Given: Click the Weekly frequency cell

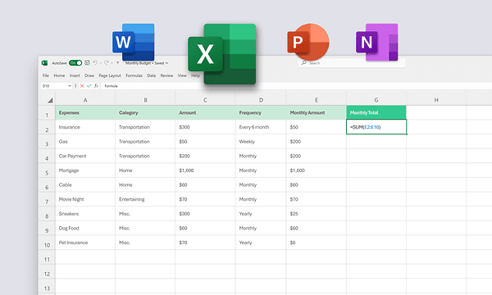Looking at the screenshot, I should 261,142.
